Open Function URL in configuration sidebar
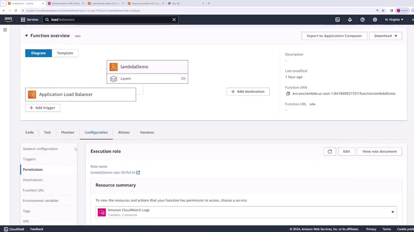414x232 pixels. coord(33,190)
